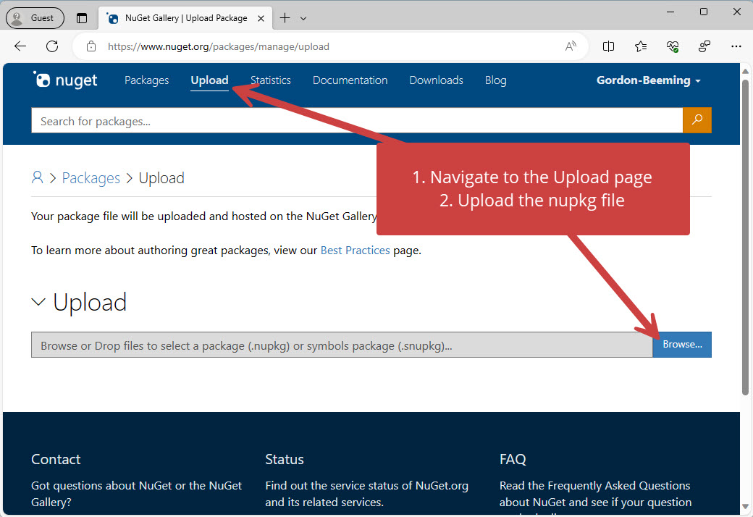
Task: Open the browser profile/people icon in toolbar
Action: point(704,46)
